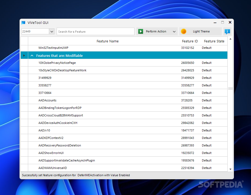Screen dimensions: 251x195
Task: Click feature ID 25510753 cell
Action: click(188, 116)
